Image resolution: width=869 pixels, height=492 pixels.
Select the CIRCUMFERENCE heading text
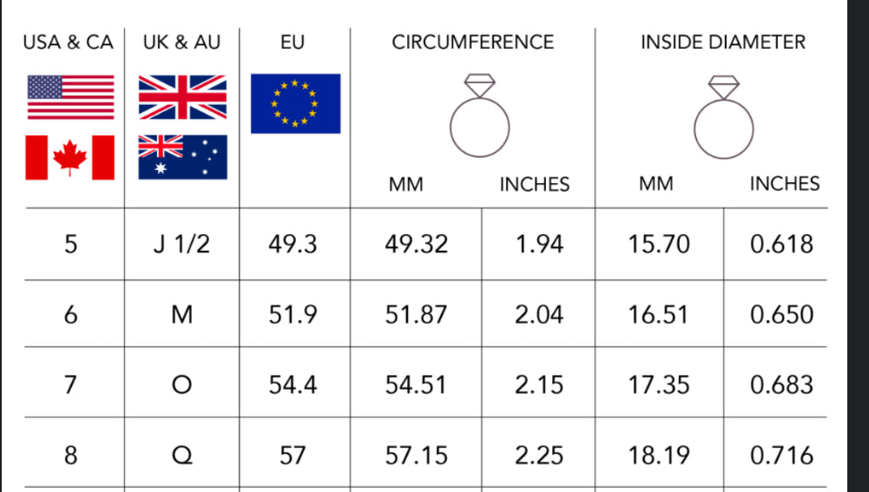click(x=473, y=43)
